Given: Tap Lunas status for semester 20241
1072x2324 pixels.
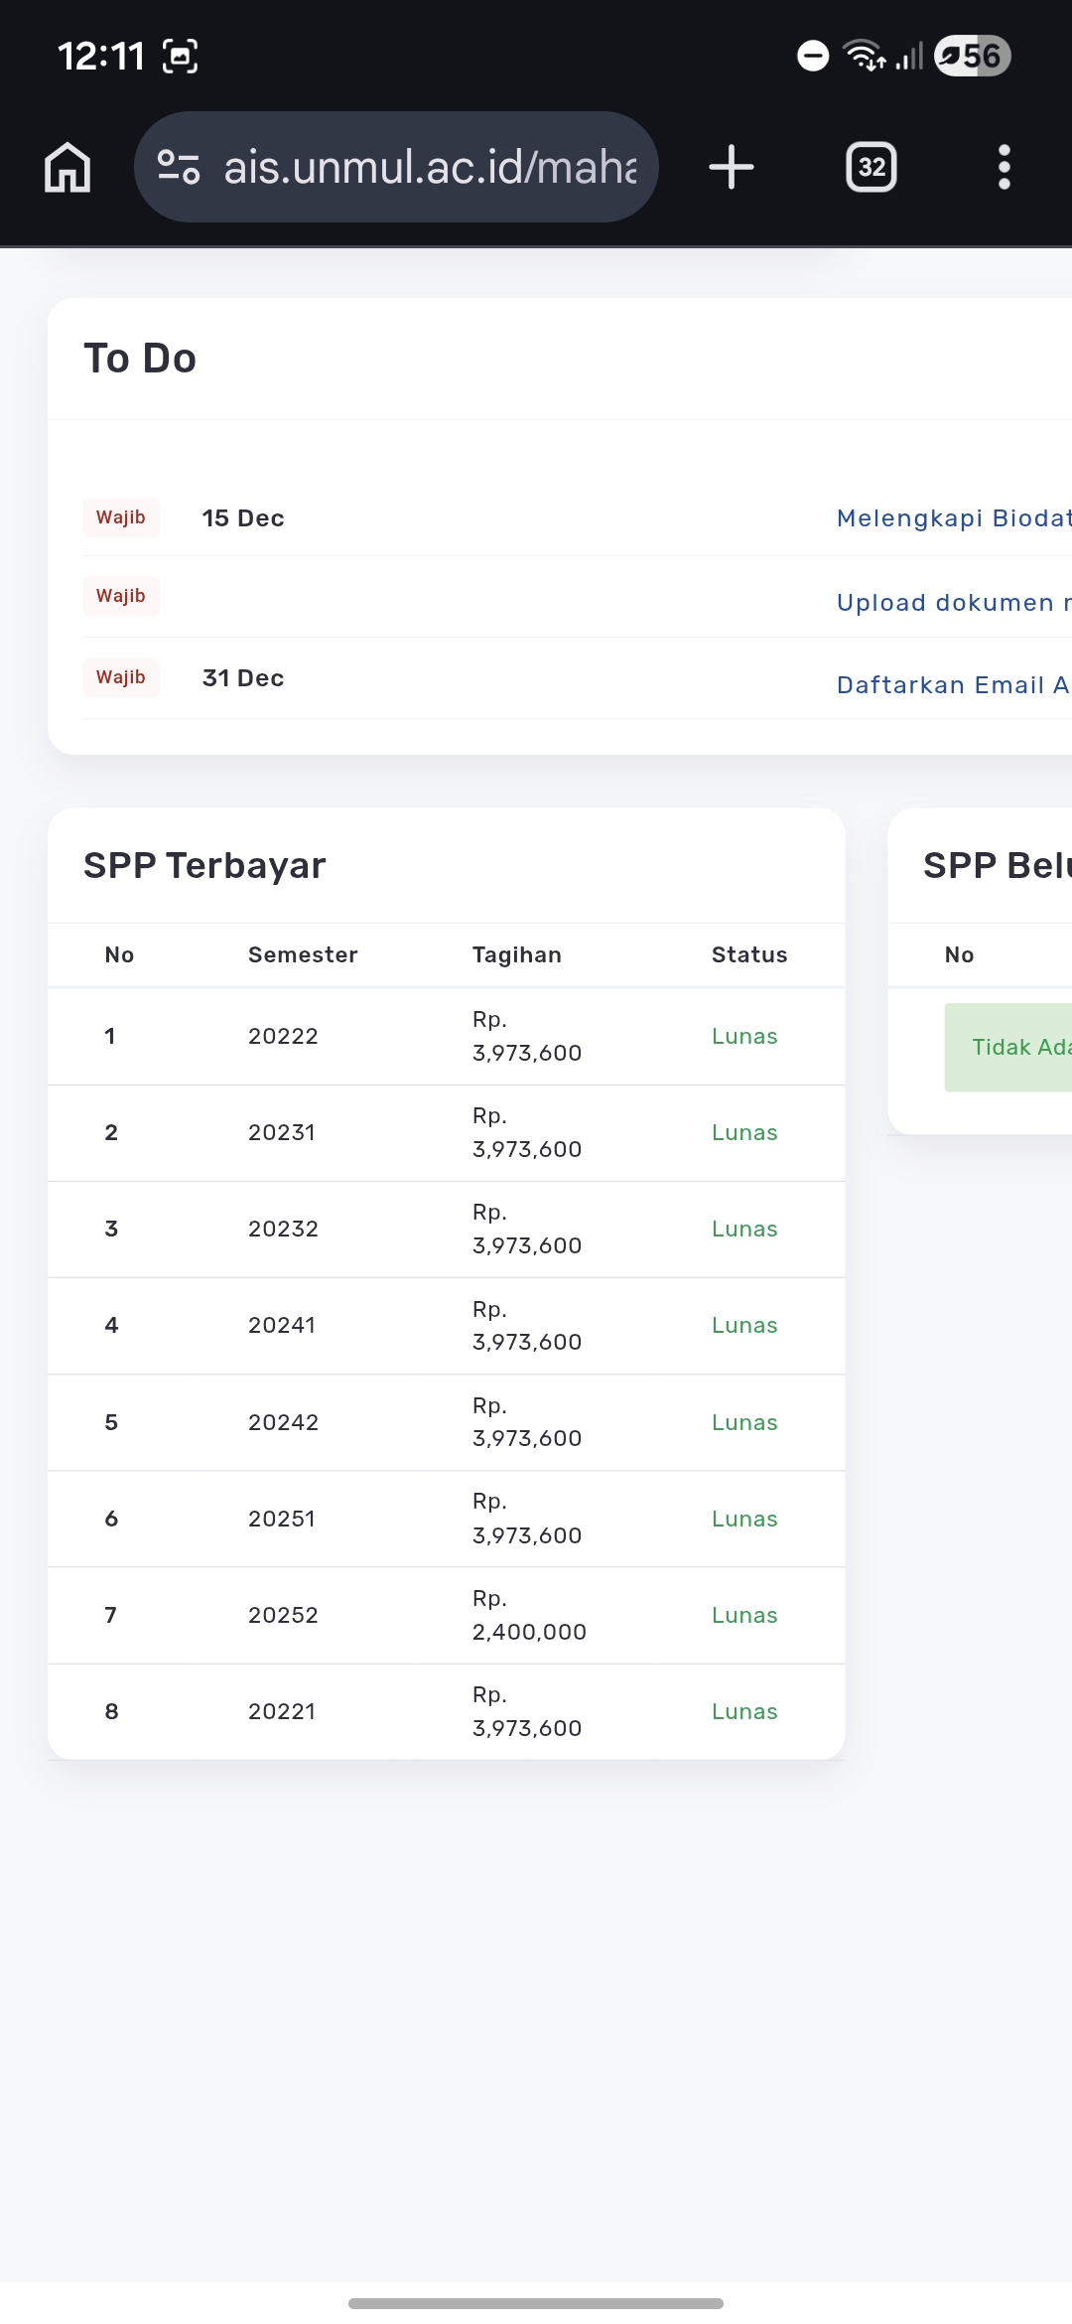Looking at the screenshot, I should (x=744, y=1325).
